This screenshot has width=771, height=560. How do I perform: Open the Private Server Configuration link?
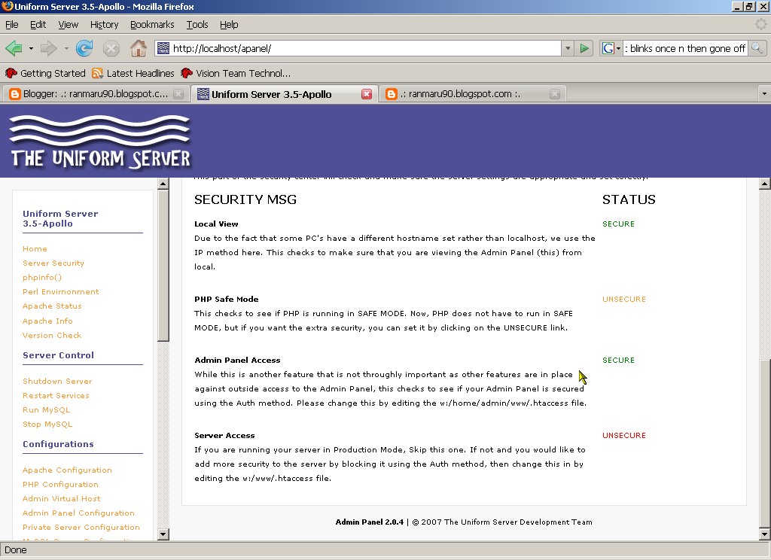coord(81,527)
